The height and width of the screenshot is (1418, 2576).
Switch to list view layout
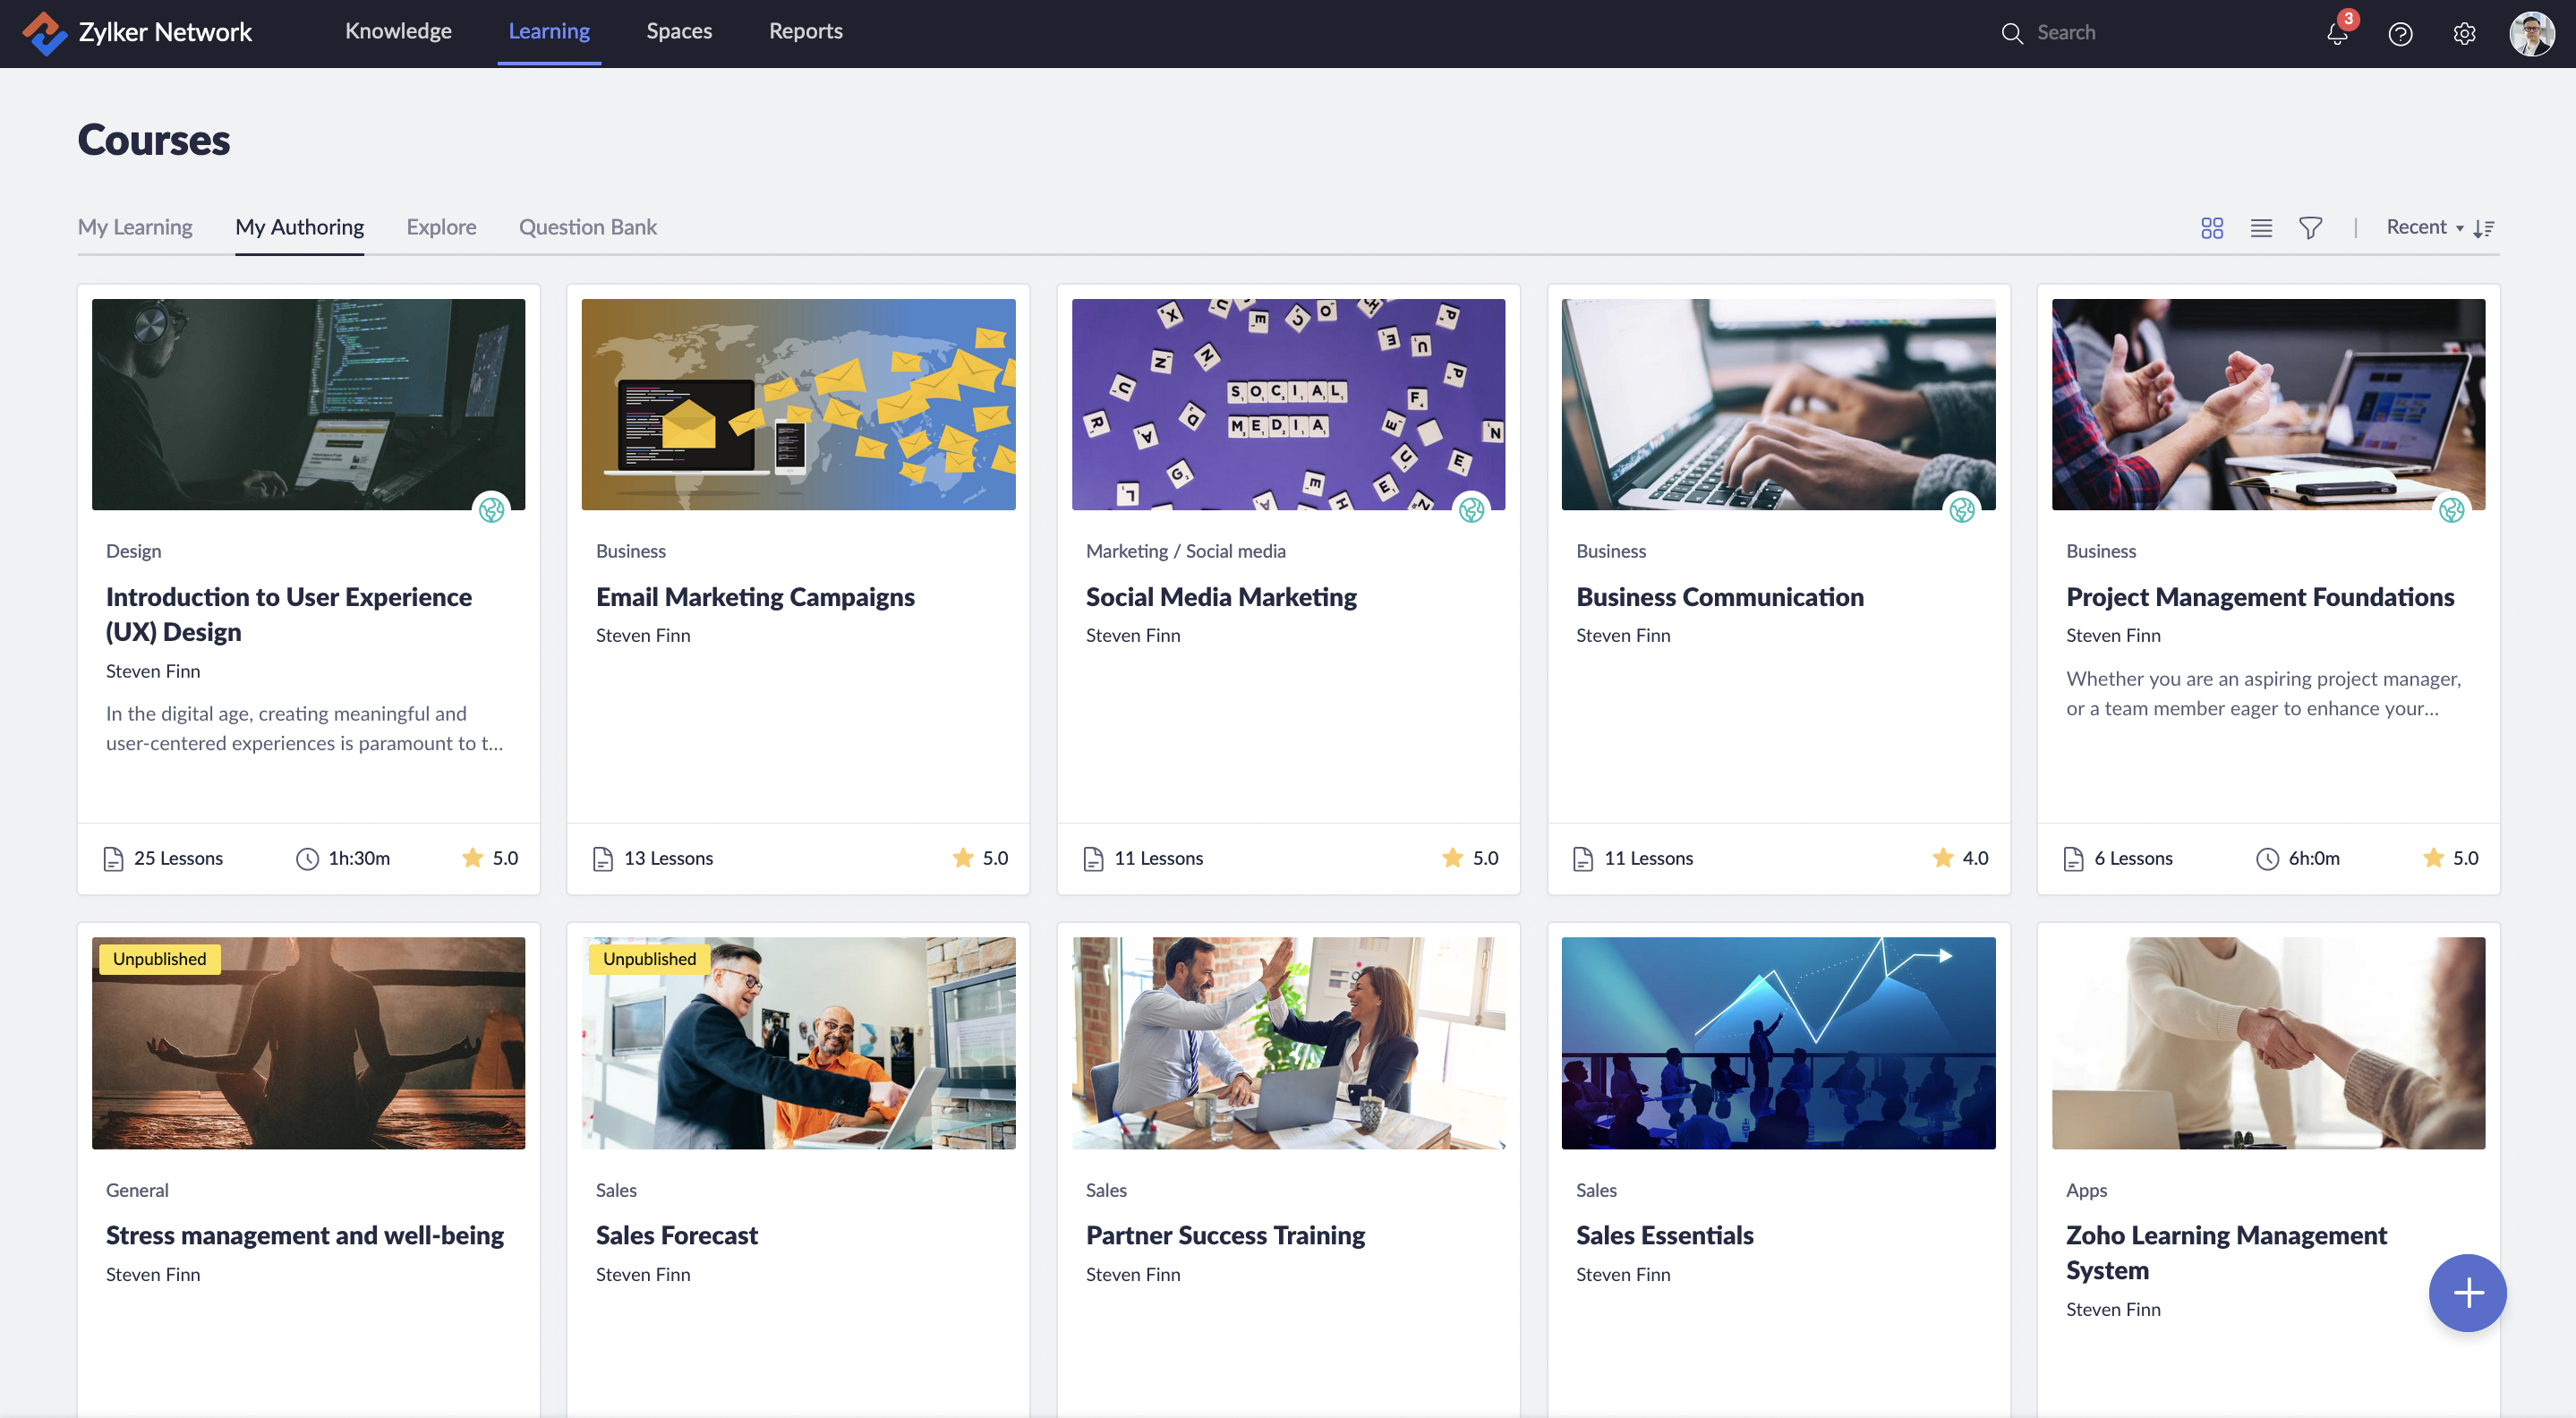point(2261,228)
